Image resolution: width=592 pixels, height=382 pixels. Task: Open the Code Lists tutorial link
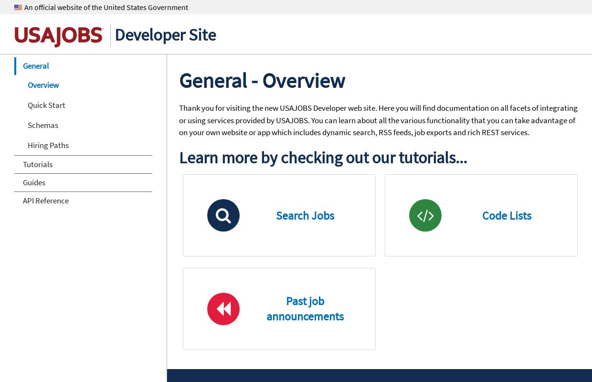tap(507, 216)
